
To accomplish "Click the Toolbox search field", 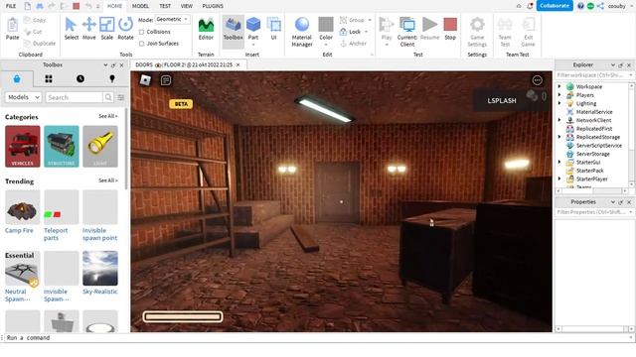I will [74, 97].
